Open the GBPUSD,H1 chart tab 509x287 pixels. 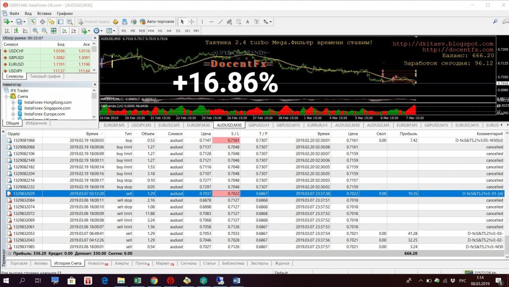(x=258, y=125)
